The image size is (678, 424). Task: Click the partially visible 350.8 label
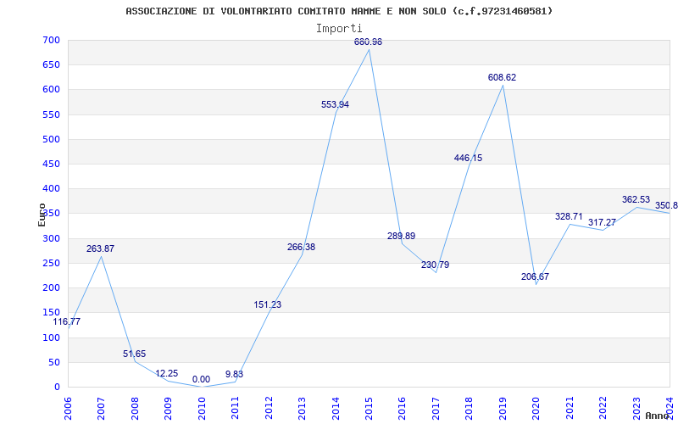666,205
